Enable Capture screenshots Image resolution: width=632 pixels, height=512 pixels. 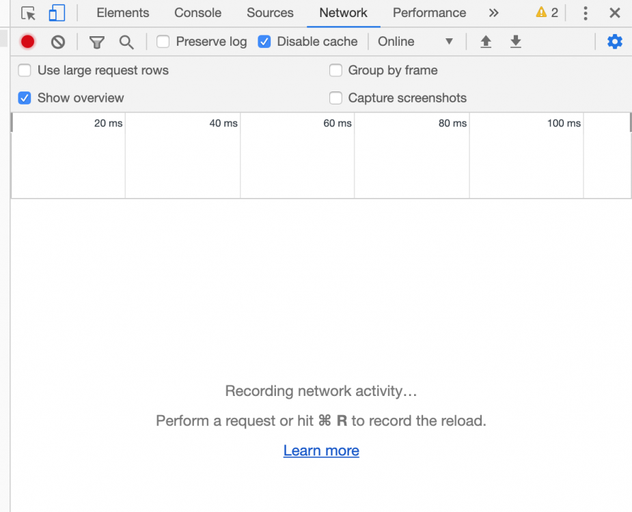tap(335, 98)
